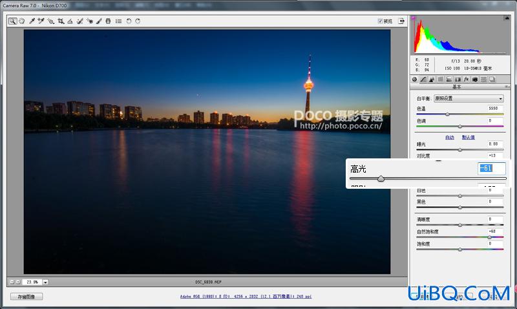Open the HSL / Grayscale panel tab

tap(440, 80)
